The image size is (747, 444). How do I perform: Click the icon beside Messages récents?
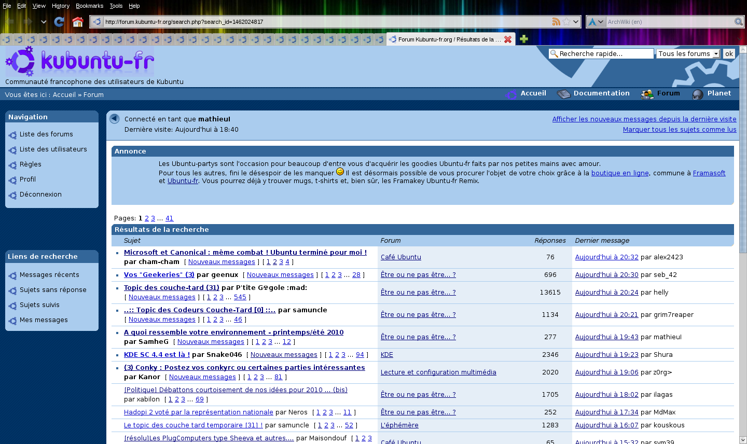(12, 275)
